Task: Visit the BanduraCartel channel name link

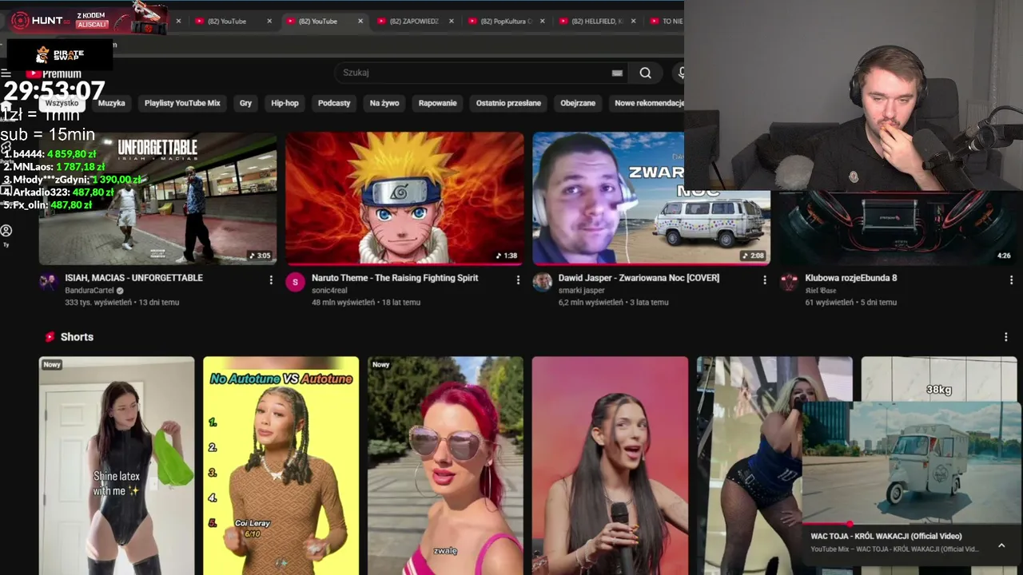Action: (90, 291)
